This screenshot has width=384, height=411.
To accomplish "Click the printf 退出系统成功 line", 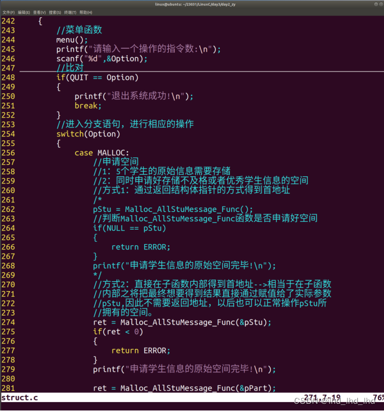I will point(134,96).
